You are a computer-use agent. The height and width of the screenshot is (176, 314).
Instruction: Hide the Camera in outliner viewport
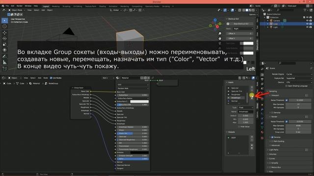(307, 21)
